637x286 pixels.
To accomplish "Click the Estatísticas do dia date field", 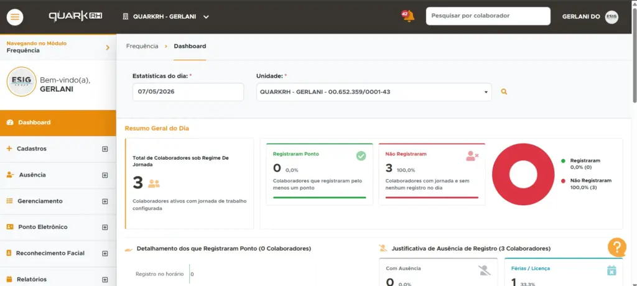I will 188,92.
